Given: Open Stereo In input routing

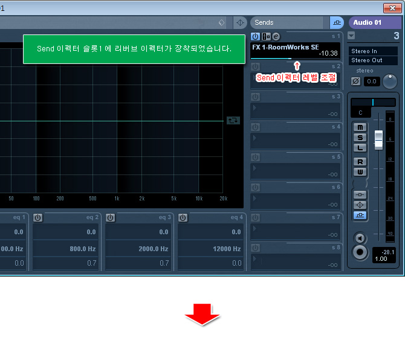Looking at the screenshot, I should tap(373, 51).
